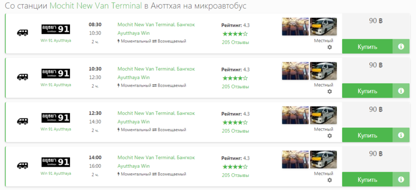Click the info icon for the 12:30 departure

tap(401, 135)
